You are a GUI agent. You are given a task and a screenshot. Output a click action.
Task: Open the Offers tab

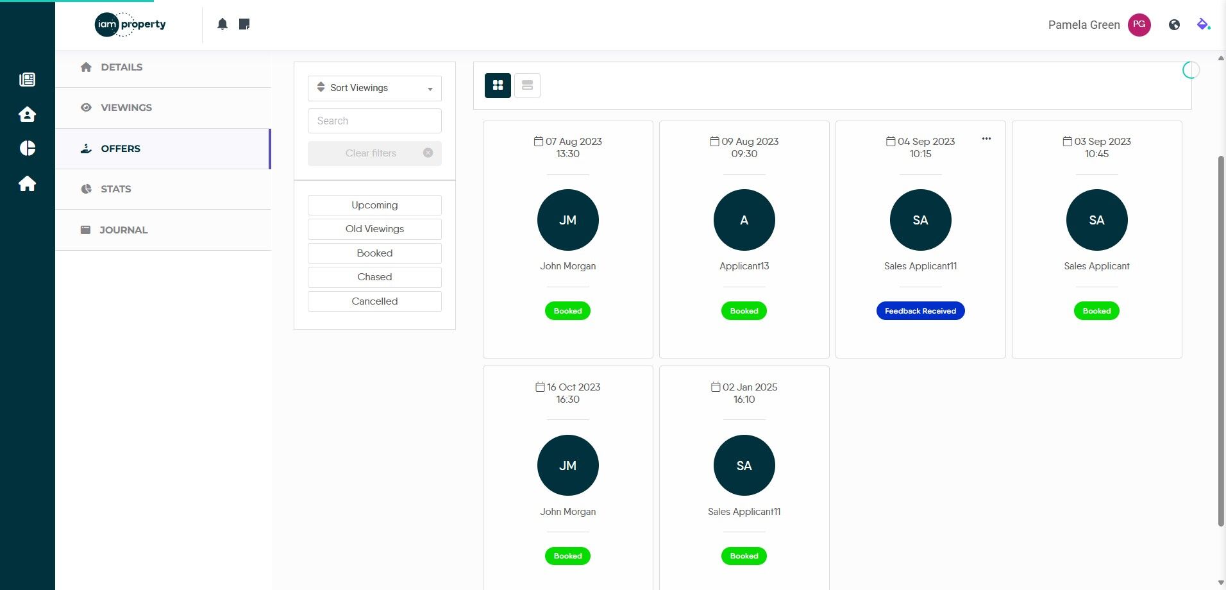163,149
